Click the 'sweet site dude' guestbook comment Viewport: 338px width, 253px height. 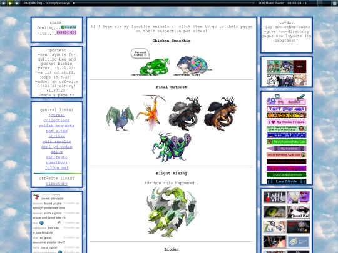coord(53,199)
